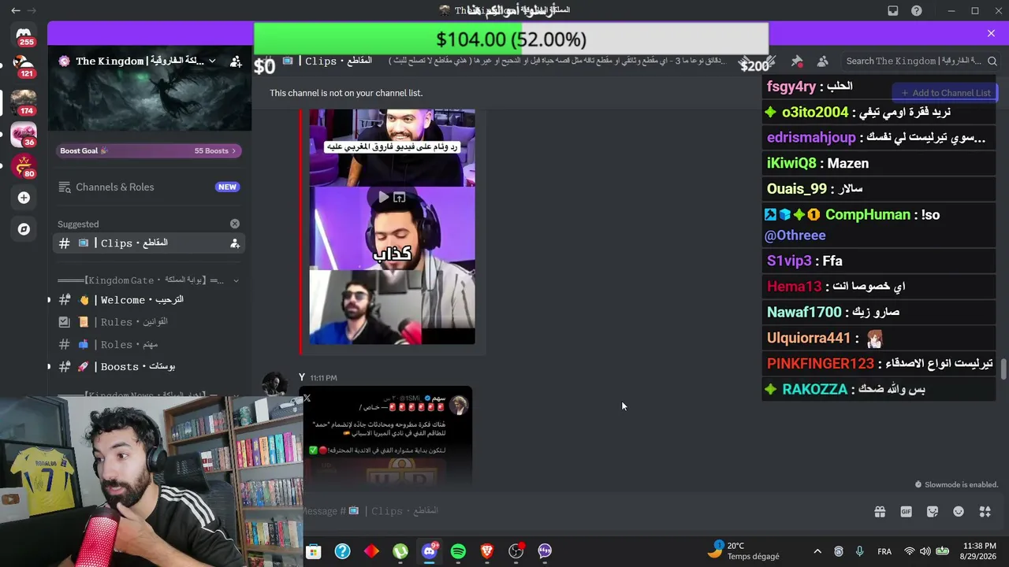Open the gift picker in message bar
The width and height of the screenshot is (1009, 567).
pos(880,512)
